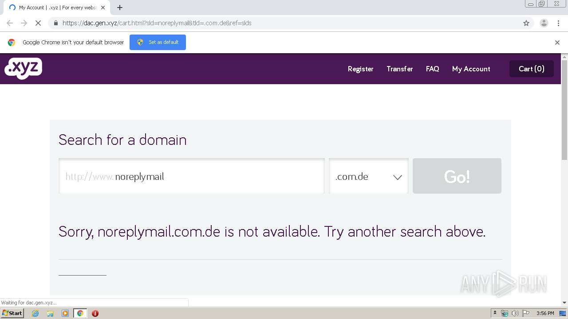
Task: Open the Register menu item
Action: [360, 69]
